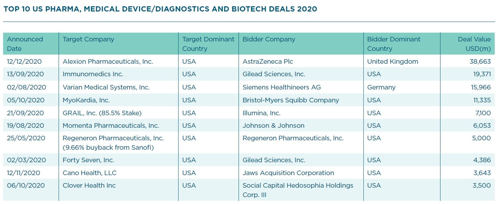
Task: Click the Deal Value USD(m) header
Action: pos(474,44)
